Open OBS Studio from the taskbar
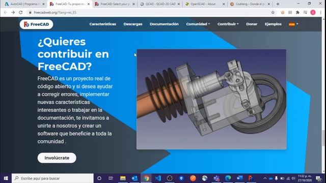This screenshot has width=326, height=183. [170, 178]
